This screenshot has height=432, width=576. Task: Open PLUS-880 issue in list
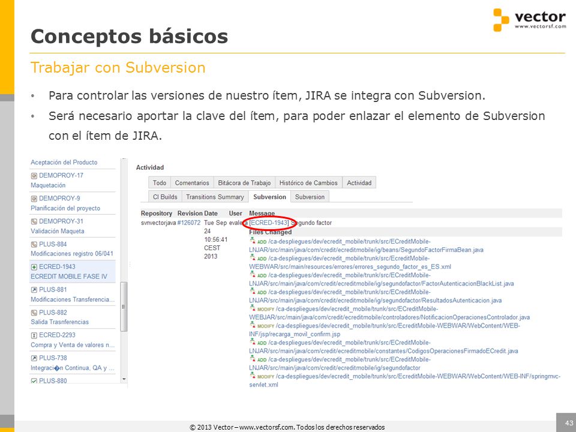(x=53, y=381)
